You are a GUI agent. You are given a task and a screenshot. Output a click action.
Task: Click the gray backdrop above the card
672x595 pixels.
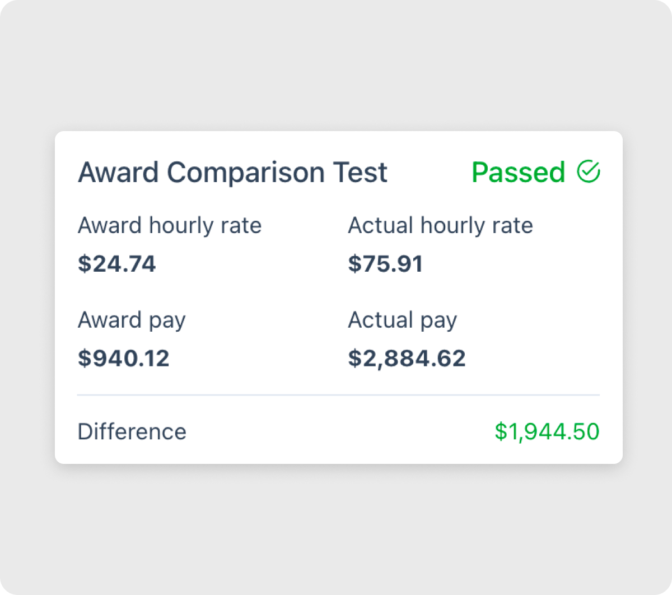(336, 67)
